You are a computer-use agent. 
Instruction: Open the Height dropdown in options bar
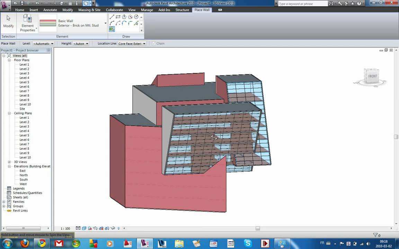coord(81,44)
